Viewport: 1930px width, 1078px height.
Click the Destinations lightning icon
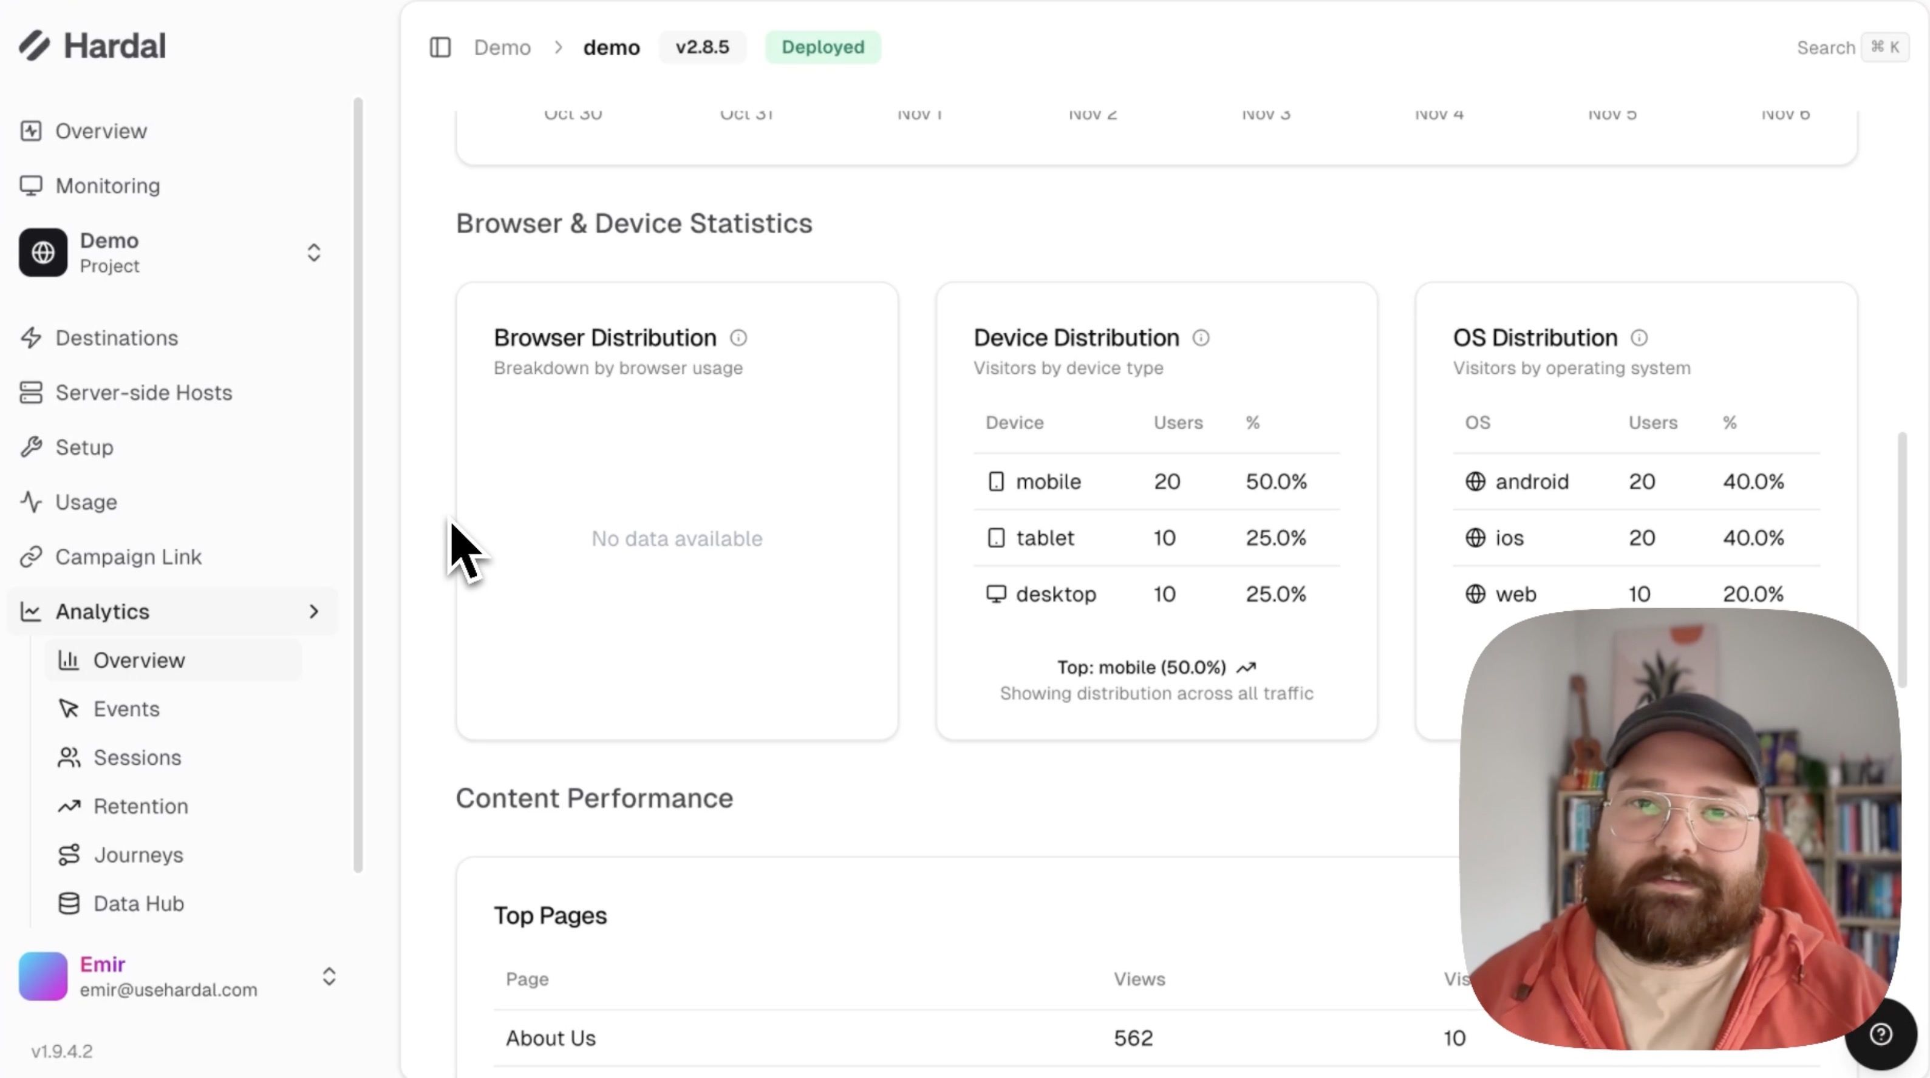31,337
